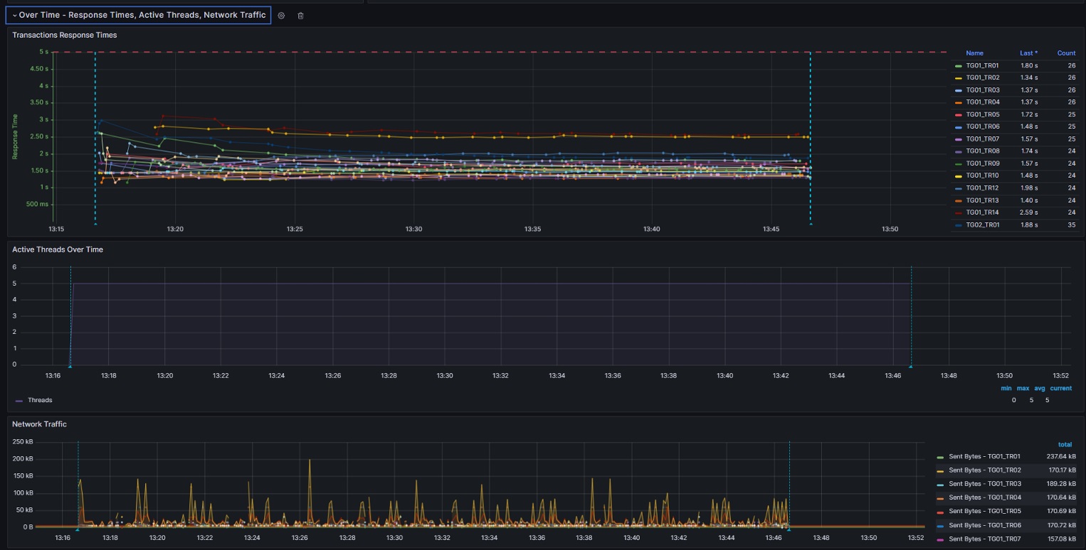Open row options gear icon
The image size is (1086, 550).
tap(281, 16)
